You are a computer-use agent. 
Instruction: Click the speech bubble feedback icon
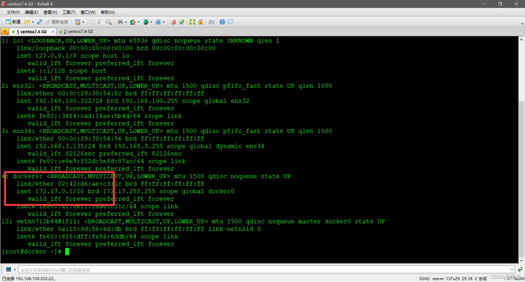point(231,22)
